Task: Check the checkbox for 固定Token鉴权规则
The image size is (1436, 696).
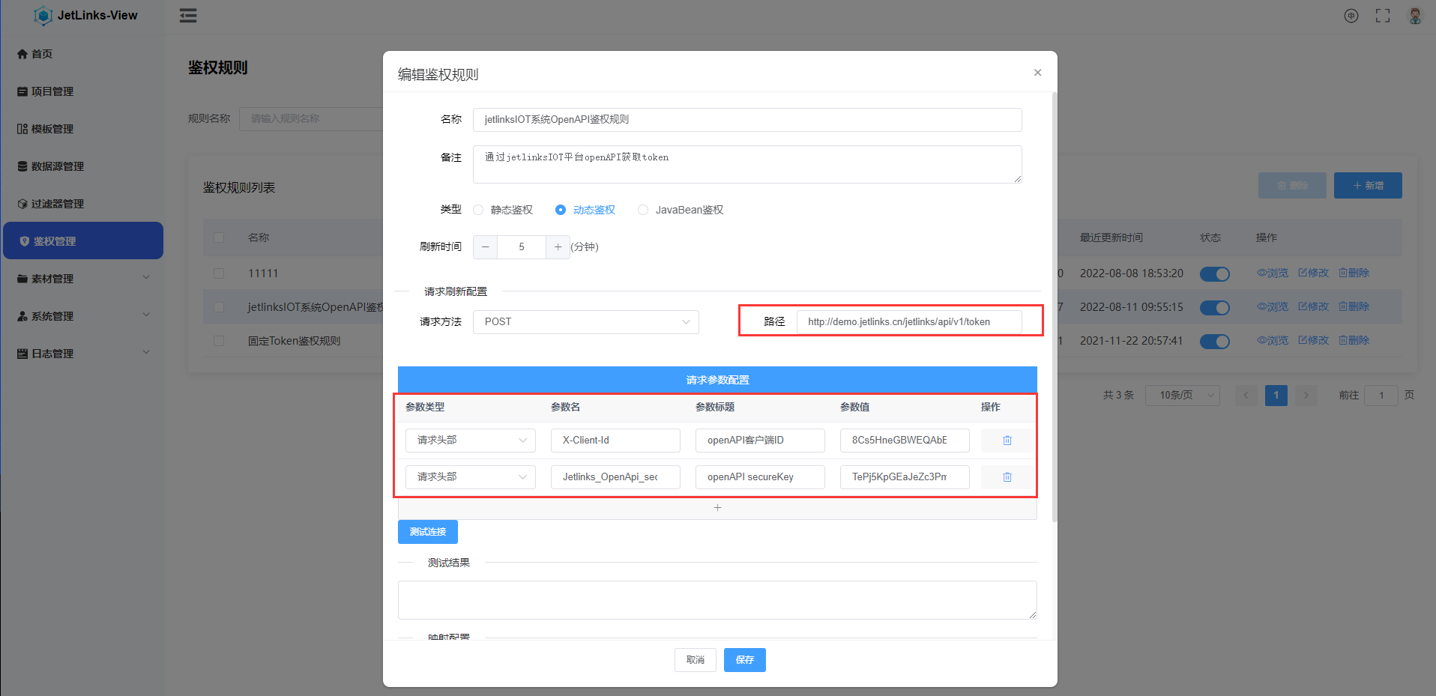Action: point(219,341)
